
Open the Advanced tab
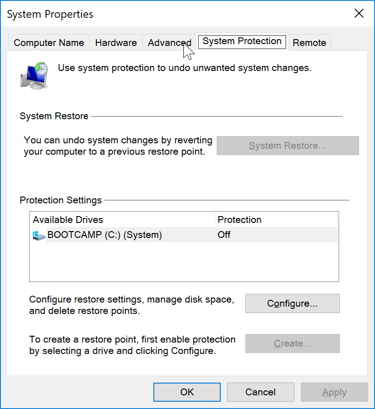(x=169, y=42)
